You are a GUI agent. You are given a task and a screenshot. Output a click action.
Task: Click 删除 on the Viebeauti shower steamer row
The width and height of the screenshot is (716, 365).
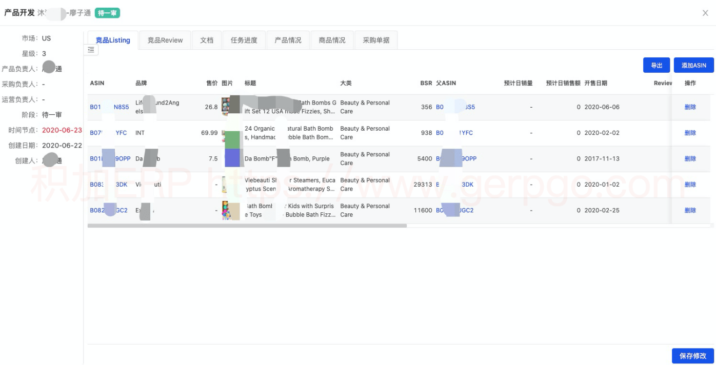tap(691, 184)
